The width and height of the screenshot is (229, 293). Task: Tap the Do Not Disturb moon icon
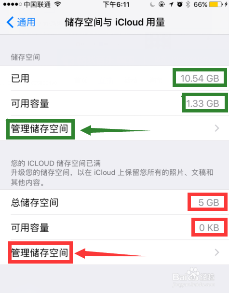[152, 4]
